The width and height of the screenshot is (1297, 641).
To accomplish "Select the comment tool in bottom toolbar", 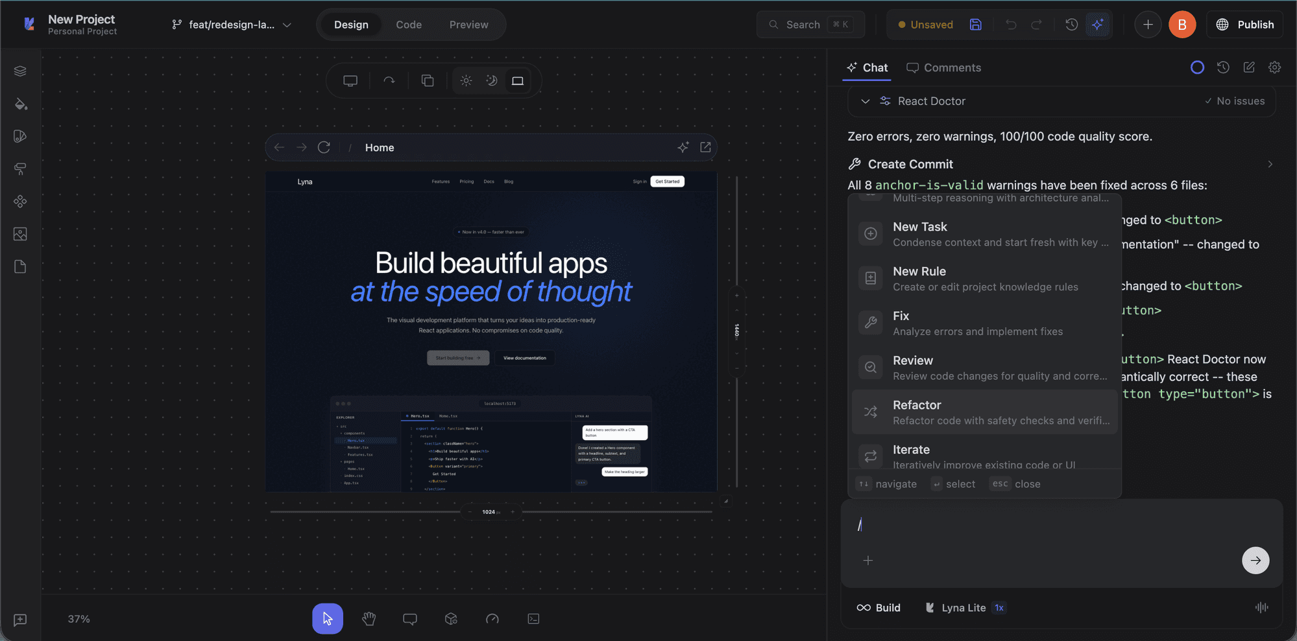I will pos(410,619).
